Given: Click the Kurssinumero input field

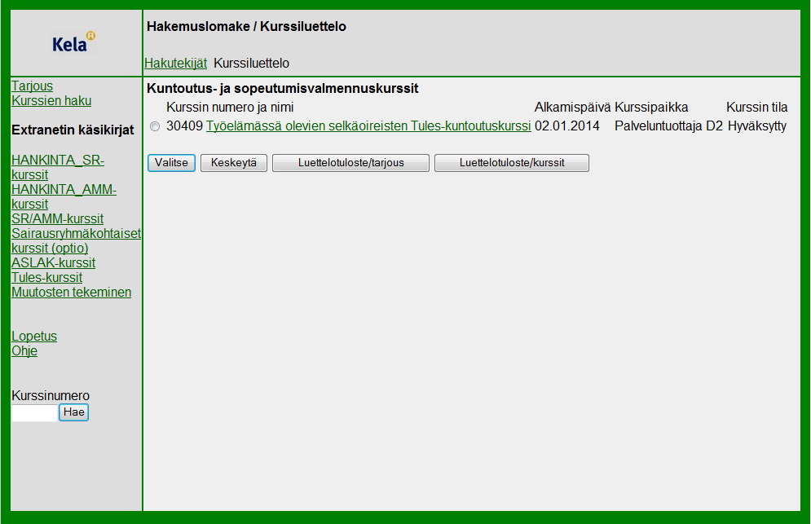Looking at the screenshot, I should pyautogui.click(x=34, y=413).
